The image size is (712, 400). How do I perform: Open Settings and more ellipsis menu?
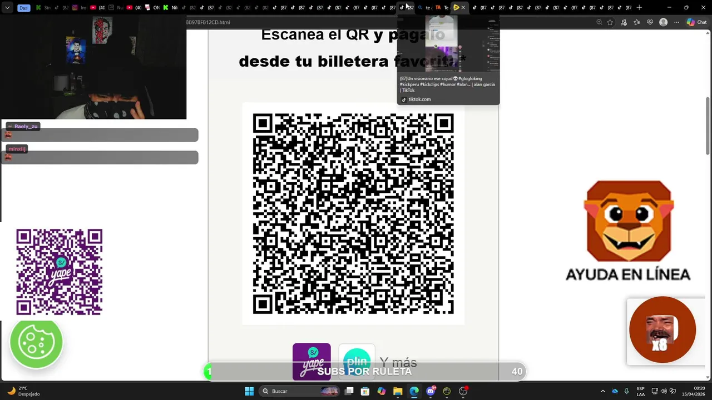[x=676, y=22]
